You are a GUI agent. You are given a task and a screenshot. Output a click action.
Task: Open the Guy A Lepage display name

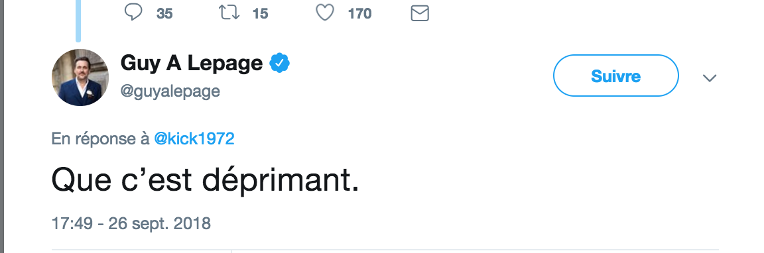[192, 64]
